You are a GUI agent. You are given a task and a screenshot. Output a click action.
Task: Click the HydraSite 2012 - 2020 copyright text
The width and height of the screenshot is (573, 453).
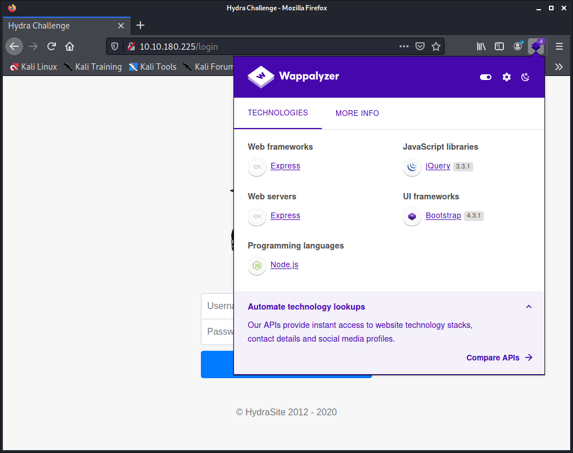[286, 412]
